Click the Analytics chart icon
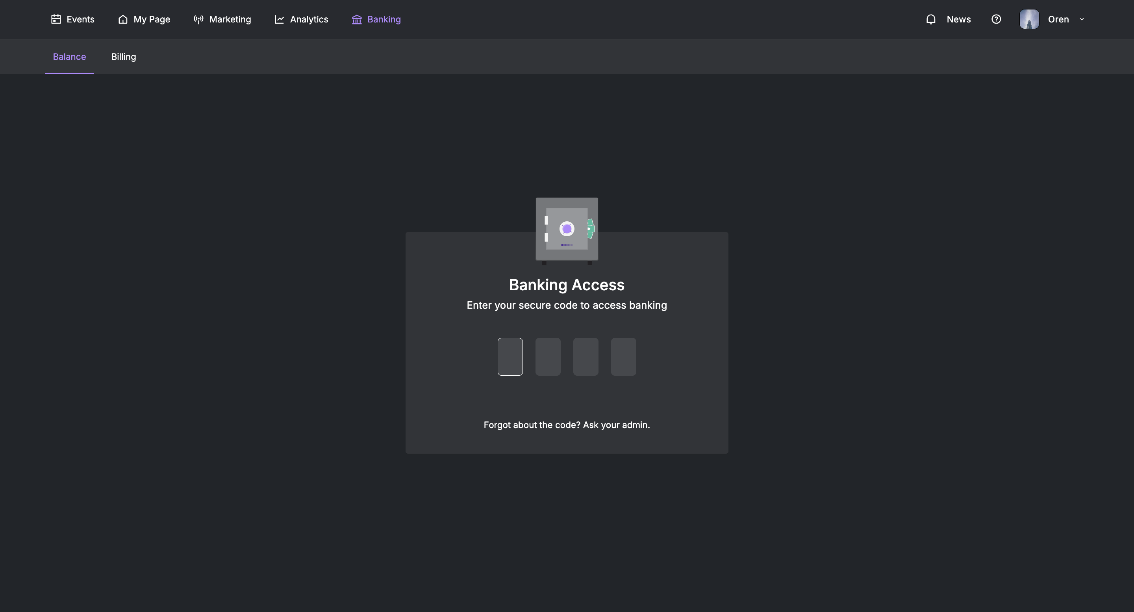 279,19
